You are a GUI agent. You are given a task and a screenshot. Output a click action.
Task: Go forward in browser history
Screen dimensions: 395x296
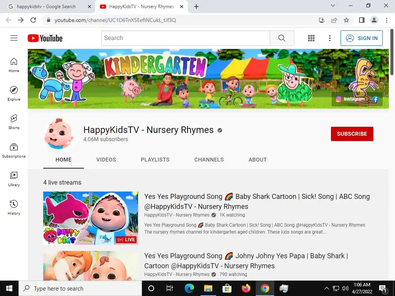21,20
